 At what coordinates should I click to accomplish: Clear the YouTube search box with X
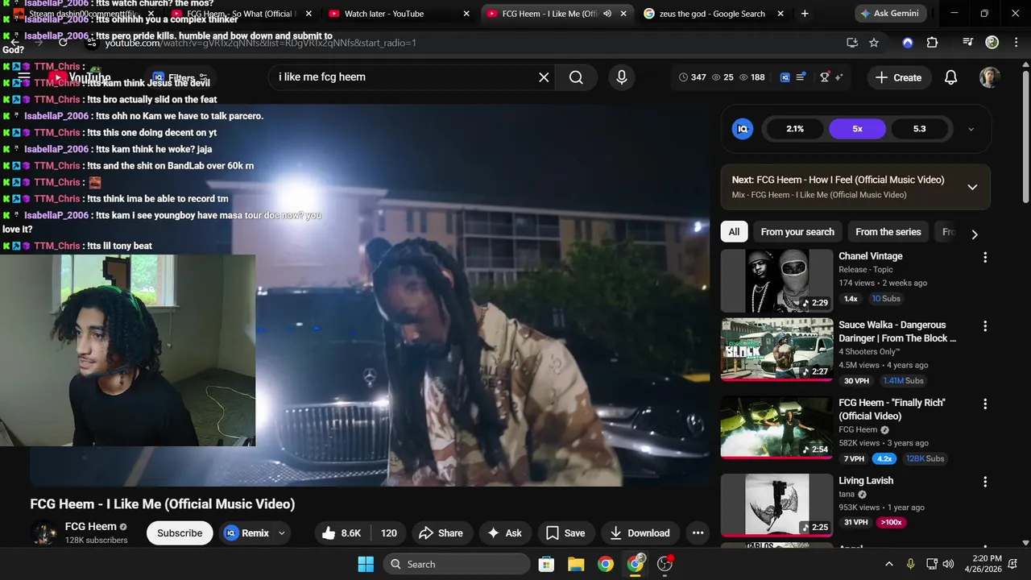[544, 77]
